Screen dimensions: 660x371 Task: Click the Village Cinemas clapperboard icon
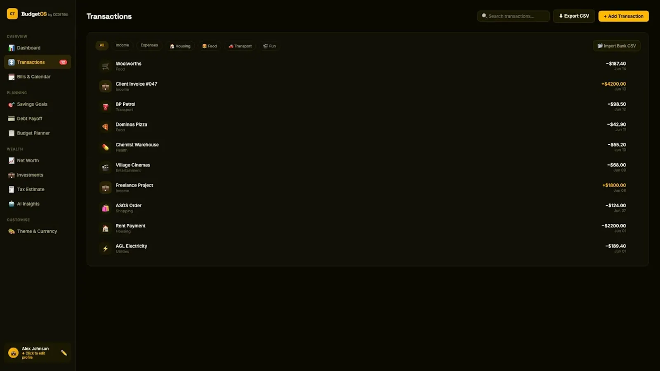(x=106, y=167)
